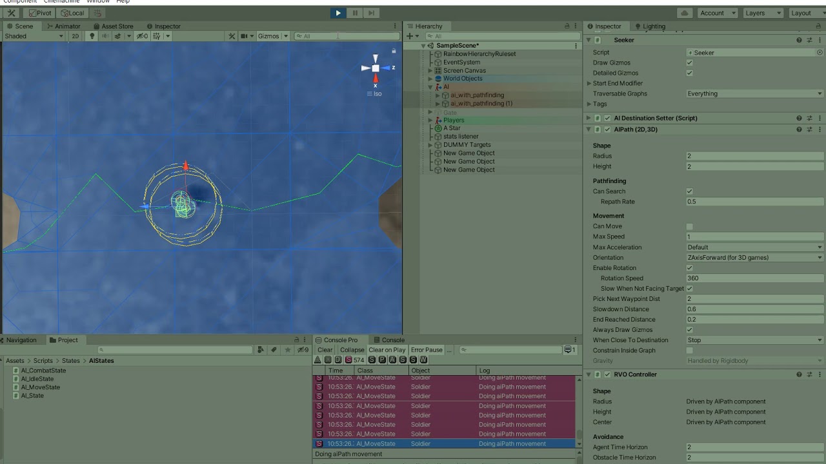Expand the Players object in Hierarchy
This screenshot has height=464, width=826.
[x=430, y=121]
